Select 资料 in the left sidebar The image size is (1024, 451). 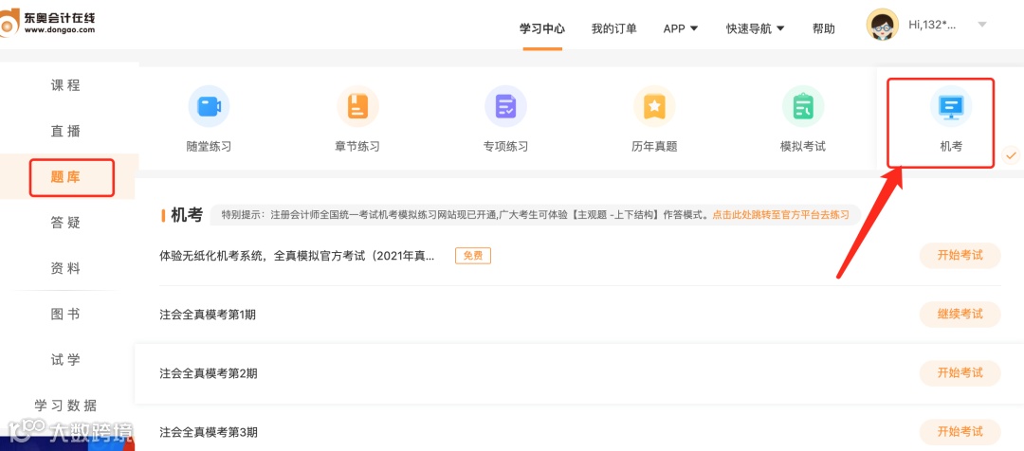[x=66, y=268]
